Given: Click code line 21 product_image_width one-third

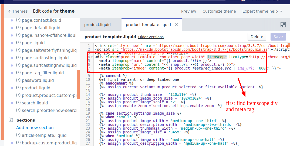Looking at the screenshot, I should tap(163, 121).
